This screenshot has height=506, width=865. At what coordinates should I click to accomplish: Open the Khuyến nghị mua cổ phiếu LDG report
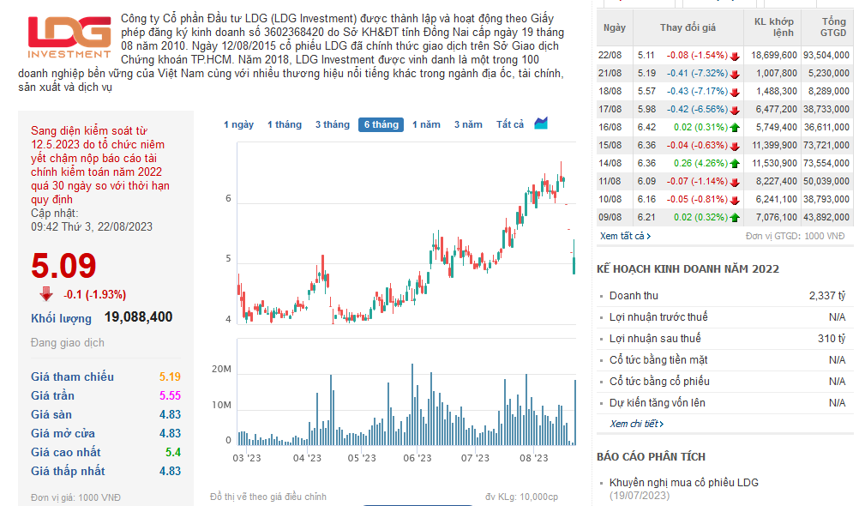point(683,482)
